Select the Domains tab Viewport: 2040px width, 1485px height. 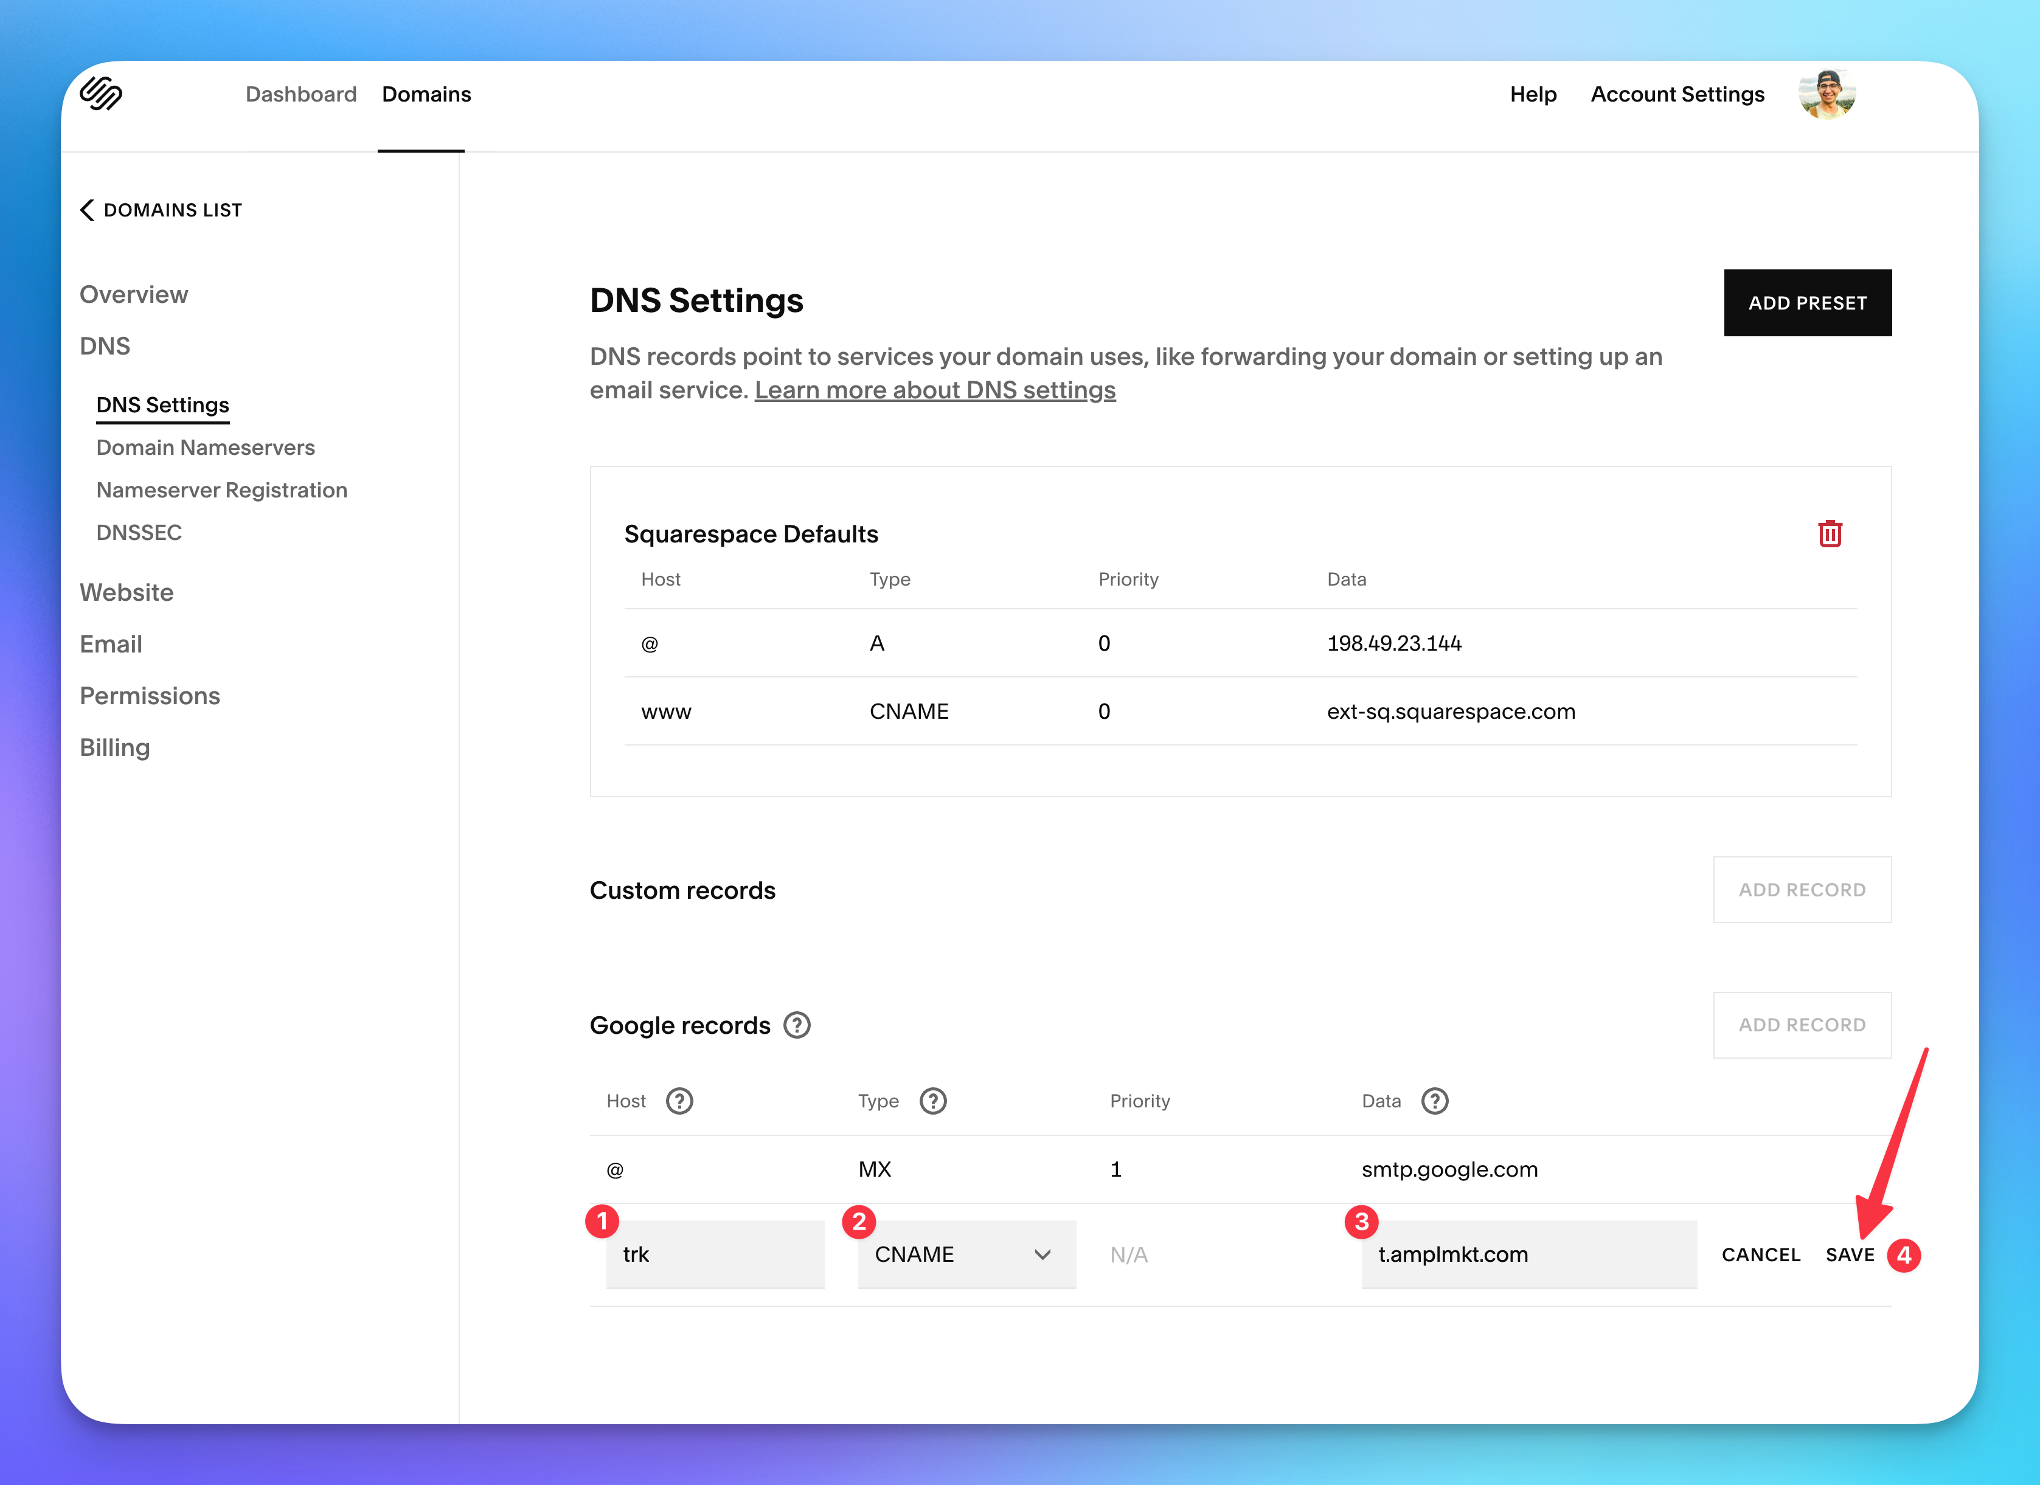pos(426,94)
